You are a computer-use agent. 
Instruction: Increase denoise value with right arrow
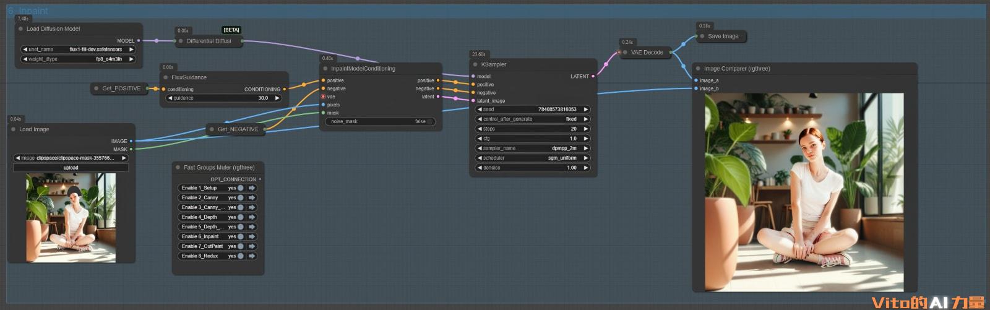[586, 168]
